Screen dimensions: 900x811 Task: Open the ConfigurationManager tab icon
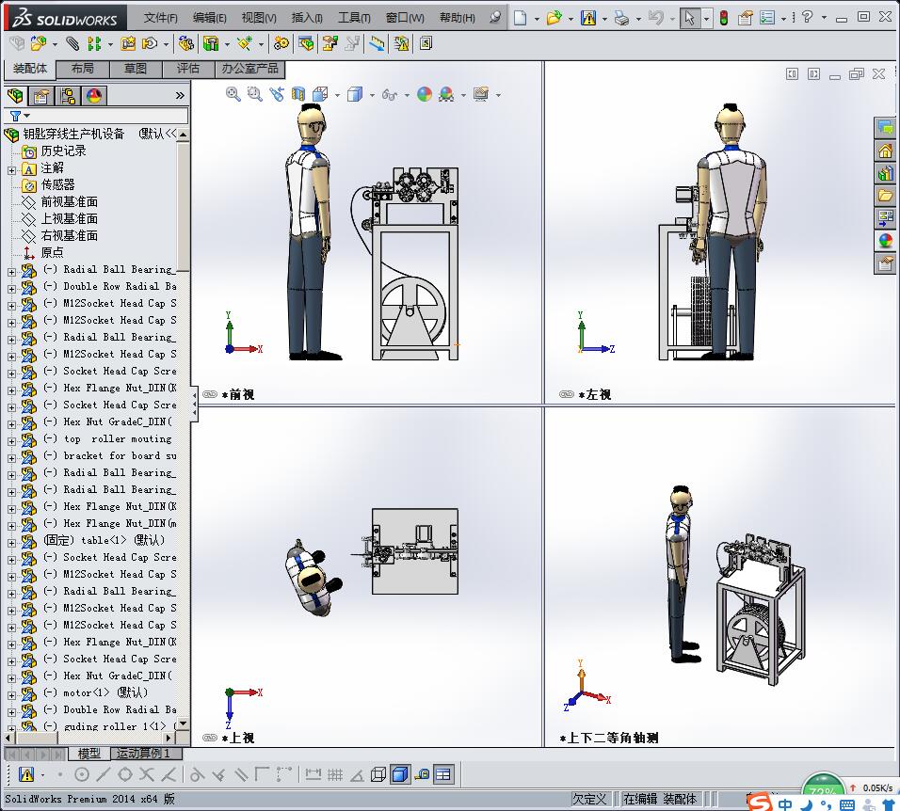67,95
